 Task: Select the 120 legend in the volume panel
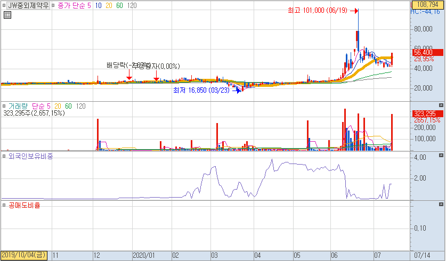tap(81, 106)
